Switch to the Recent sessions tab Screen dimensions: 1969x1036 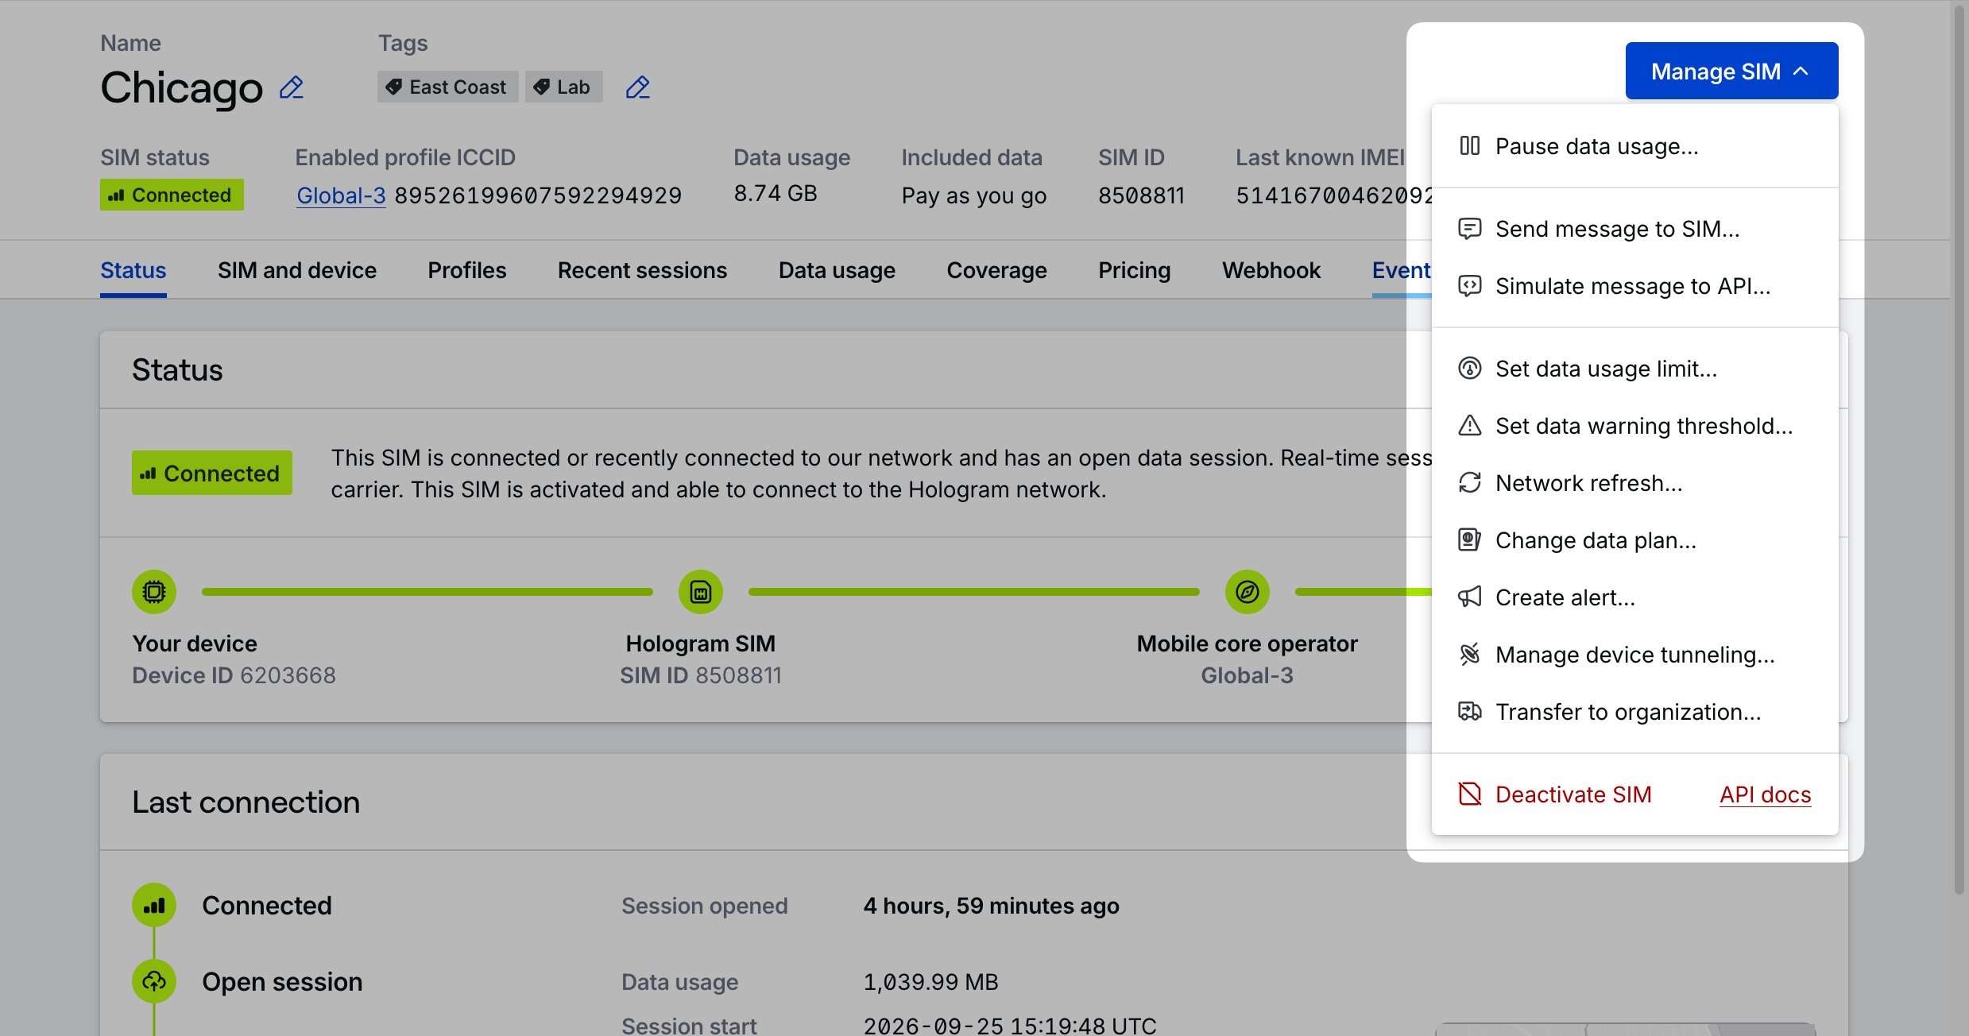642,271
